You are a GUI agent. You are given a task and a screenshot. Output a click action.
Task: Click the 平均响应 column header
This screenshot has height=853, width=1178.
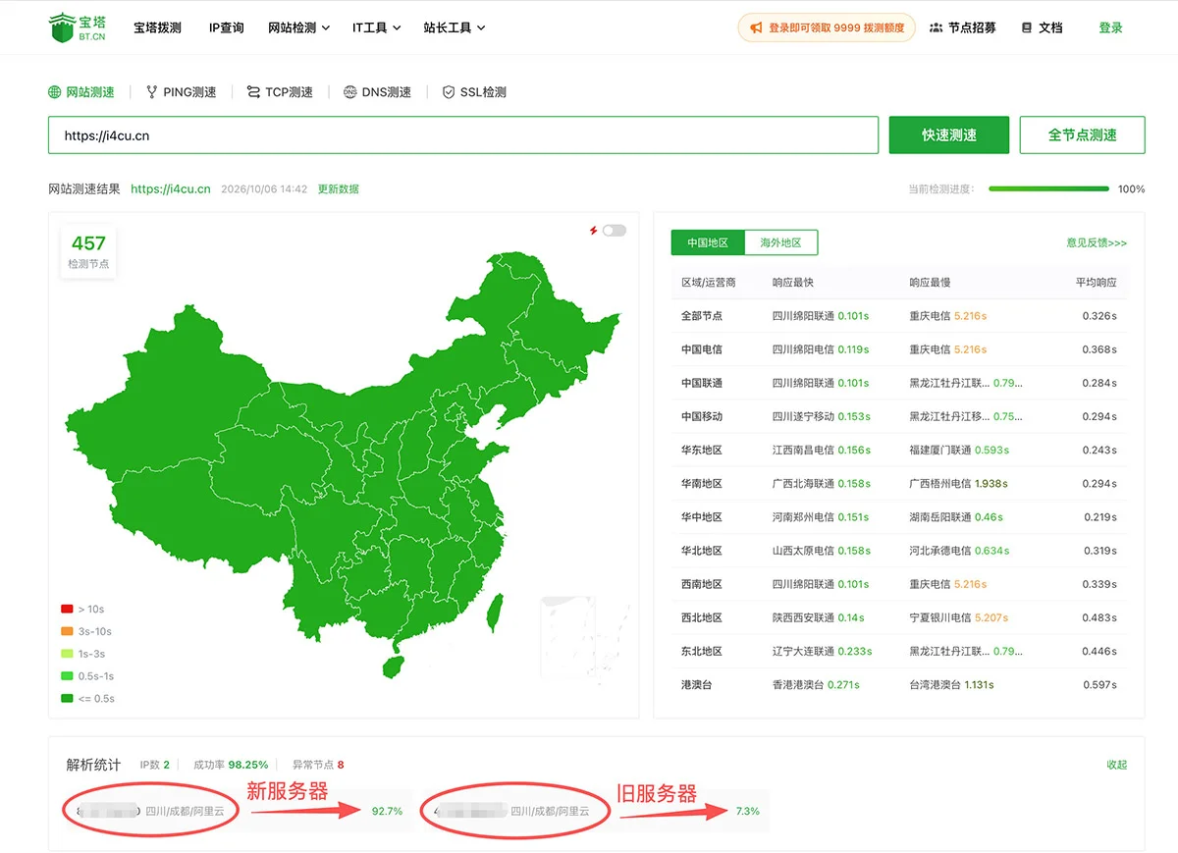1096,283
